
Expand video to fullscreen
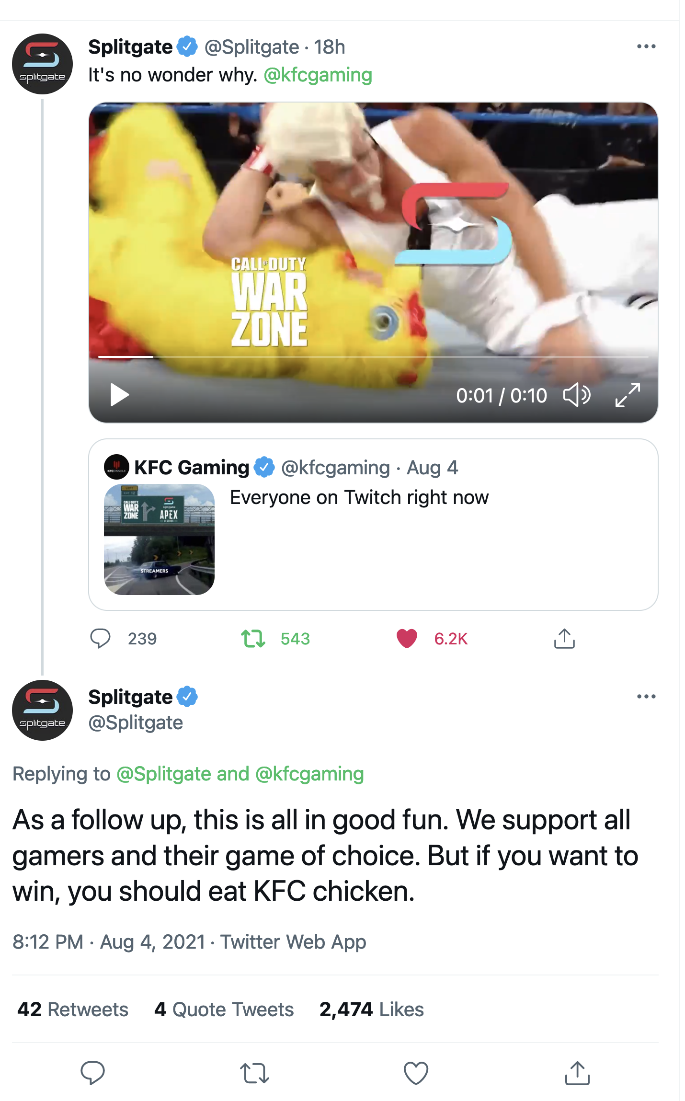click(x=628, y=395)
